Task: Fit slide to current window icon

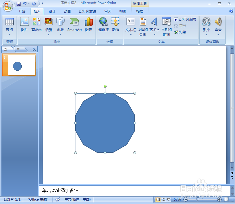Action: tap(226, 199)
